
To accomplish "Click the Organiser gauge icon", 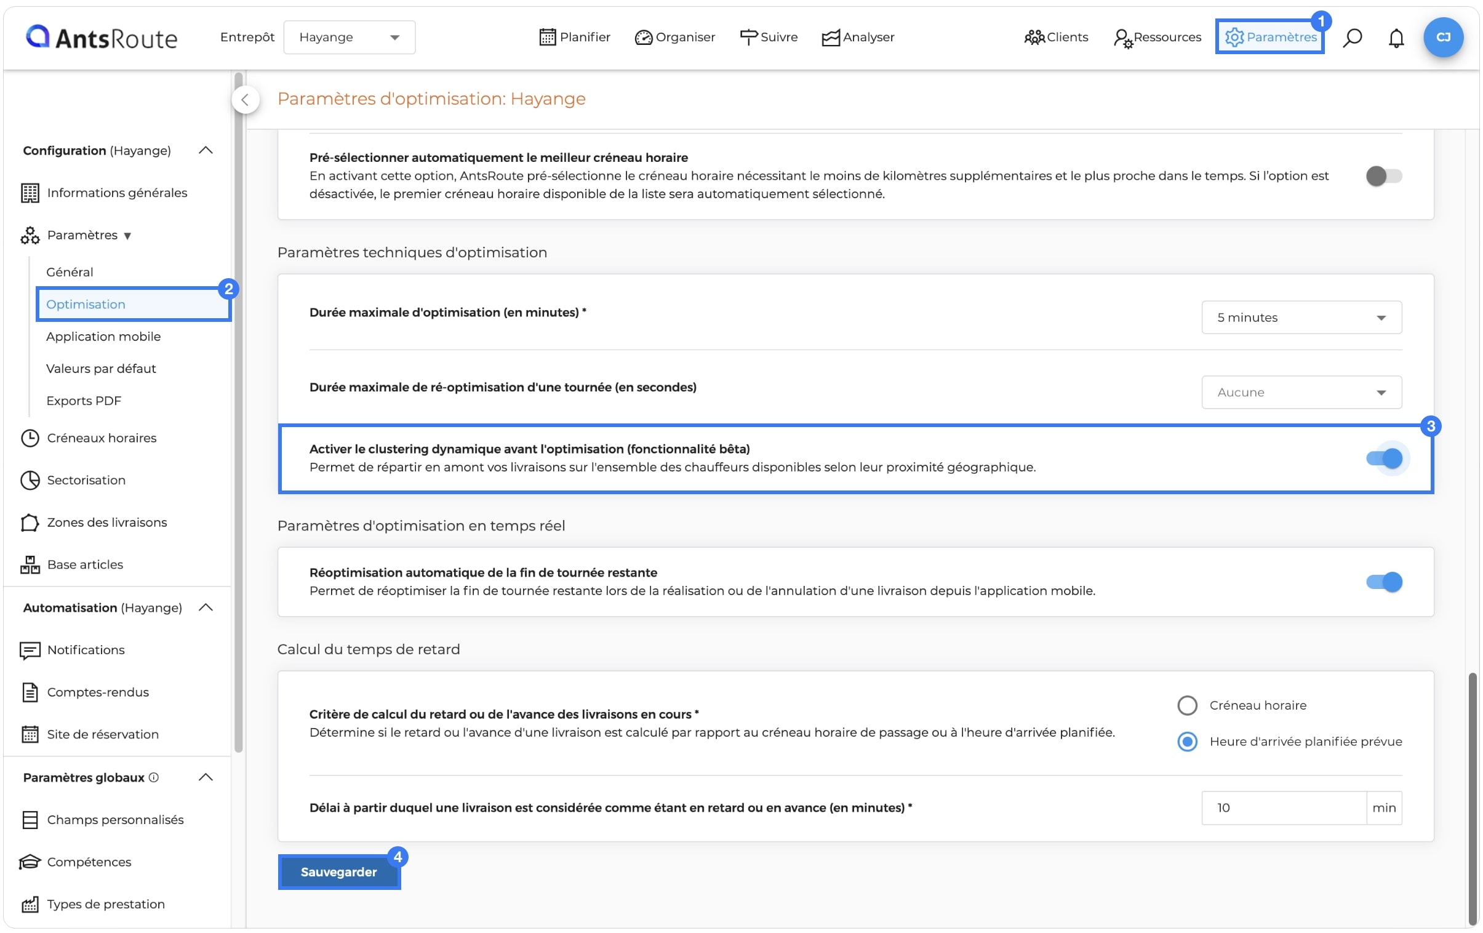I will tap(643, 38).
